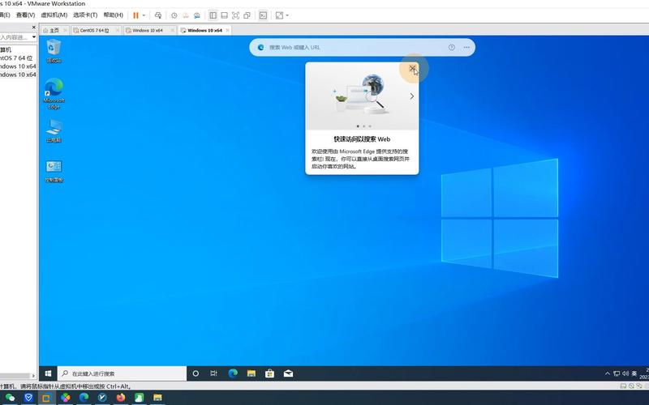
Task: Select the This PC desktop icon
Action: click(54, 131)
